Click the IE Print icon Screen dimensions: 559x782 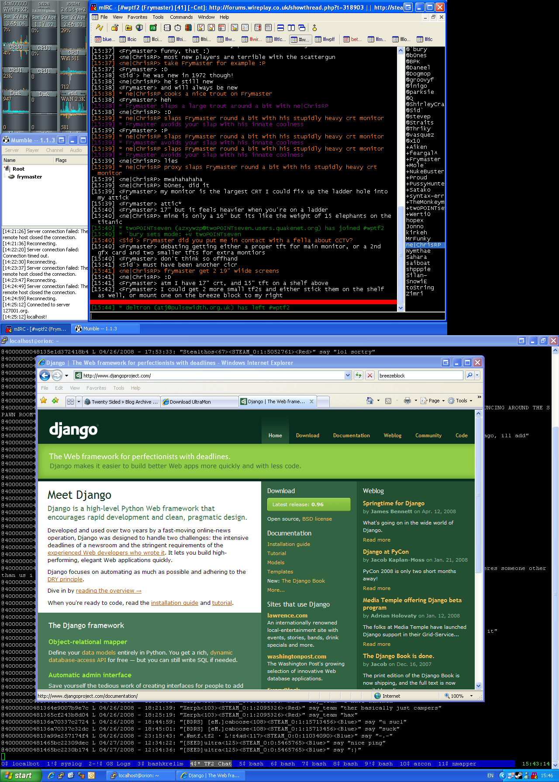click(x=407, y=401)
